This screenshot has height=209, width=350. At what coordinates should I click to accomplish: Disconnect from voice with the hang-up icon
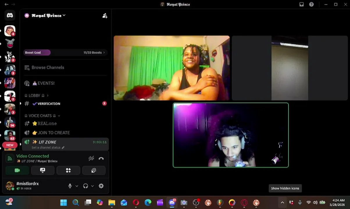(x=101, y=158)
